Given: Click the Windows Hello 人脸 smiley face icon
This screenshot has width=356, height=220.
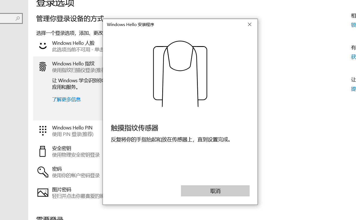Looking at the screenshot, I should (43, 46).
